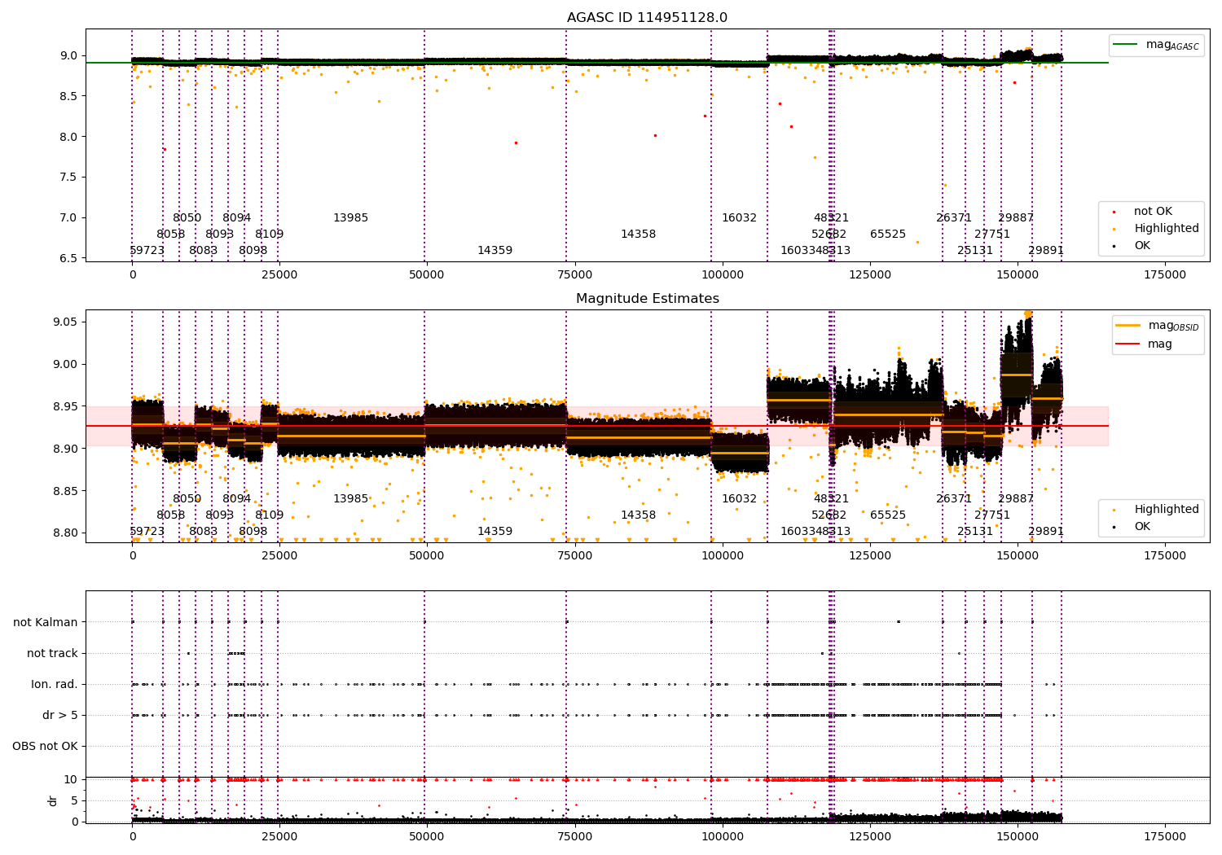The image size is (1222, 855).
Task: Click the 'OBS not OK' row label
Action: coord(45,746)
